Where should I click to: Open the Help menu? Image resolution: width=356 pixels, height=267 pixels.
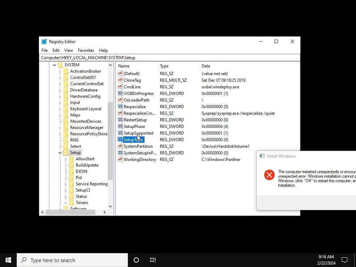pos(103,50)
